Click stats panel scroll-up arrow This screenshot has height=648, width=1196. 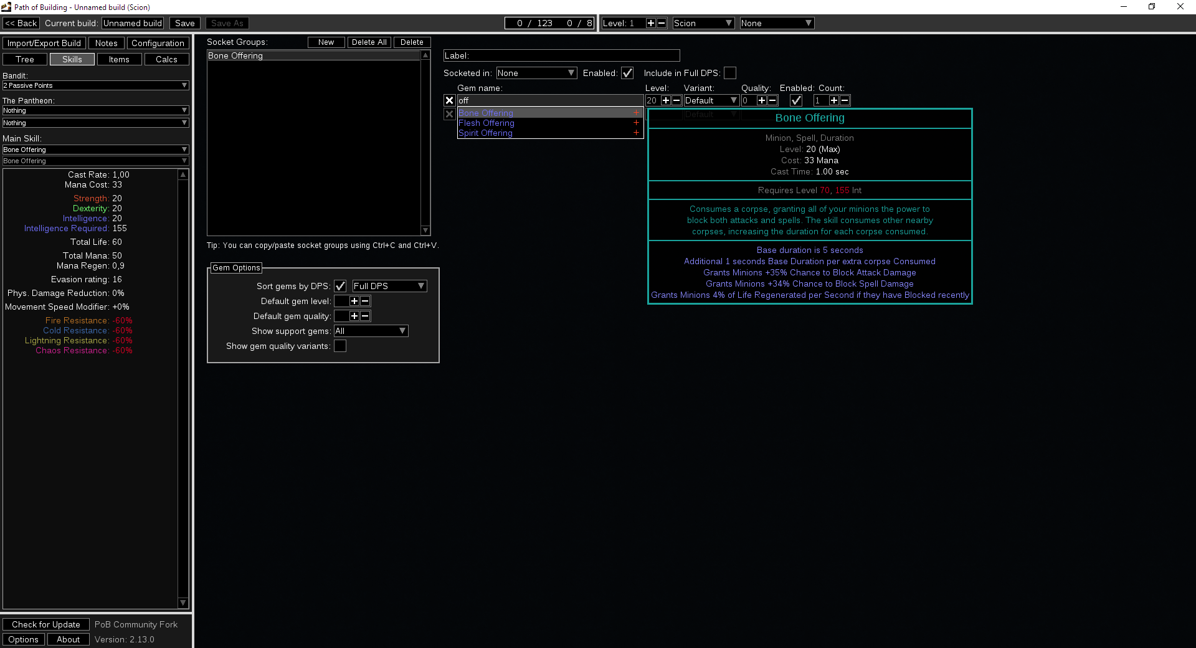(183, 175)
